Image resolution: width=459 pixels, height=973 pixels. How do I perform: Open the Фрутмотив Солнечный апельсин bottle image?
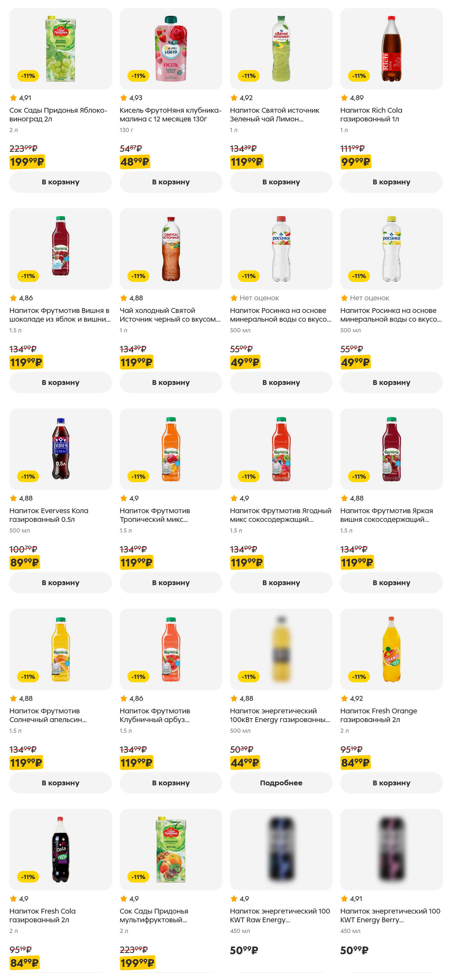tap(60, 649)
